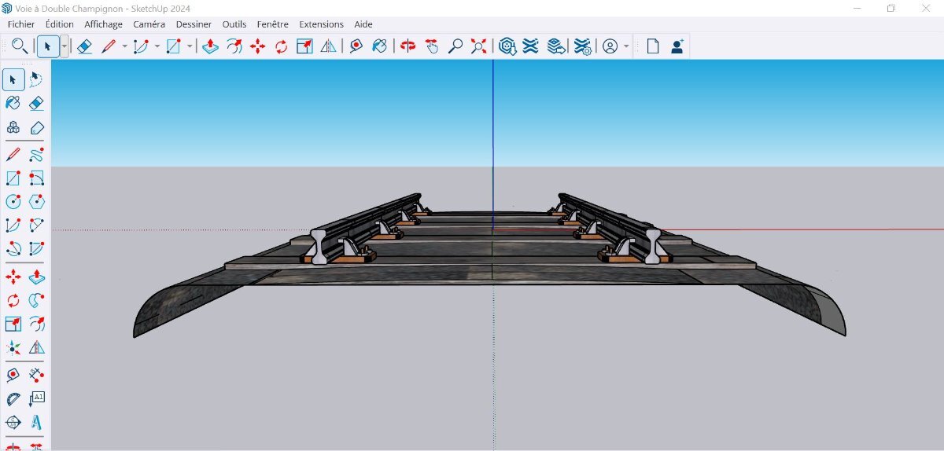
Task: Select the Move tool in left palette
Action: (13, 277)
